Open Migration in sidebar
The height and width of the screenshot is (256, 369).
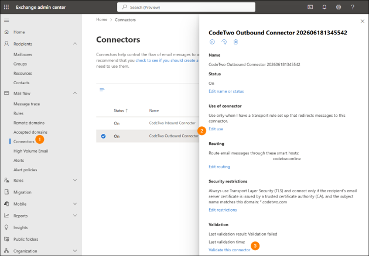pos(22,192)
